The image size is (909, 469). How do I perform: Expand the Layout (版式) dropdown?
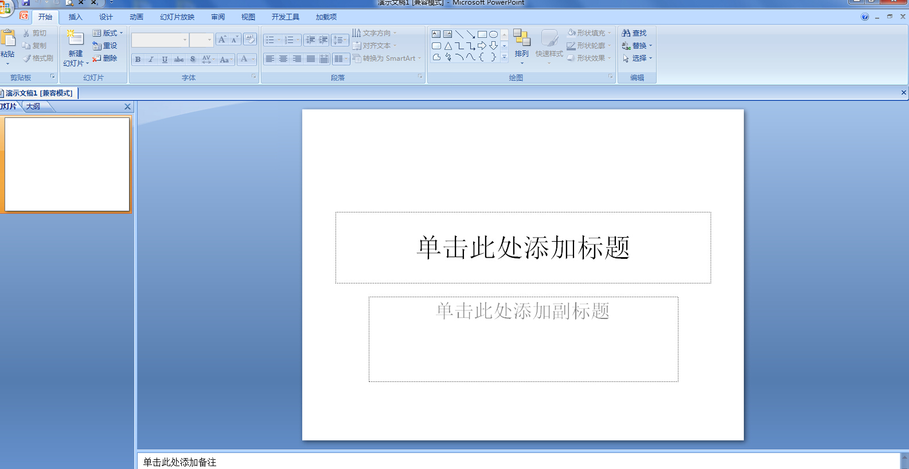(x=108, y=33)
